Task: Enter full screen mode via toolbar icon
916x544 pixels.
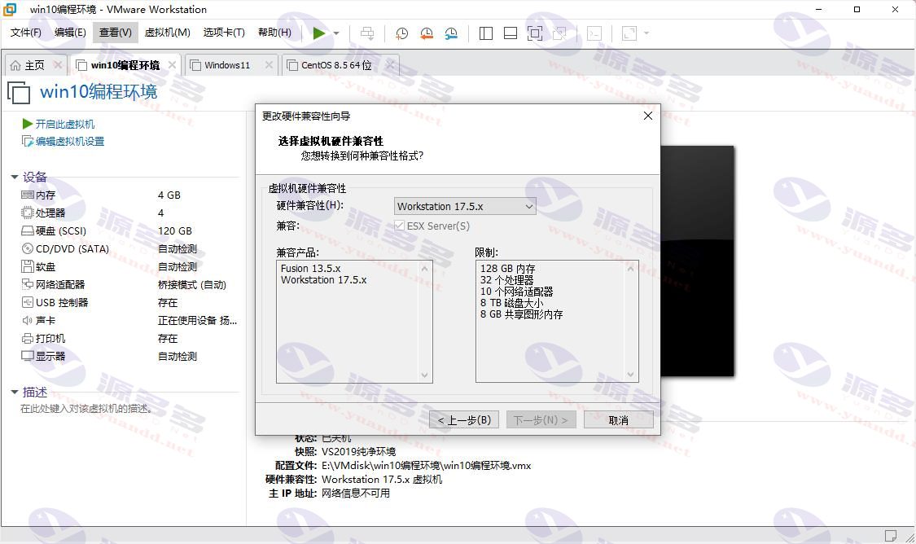Action: tap(534, 33)
